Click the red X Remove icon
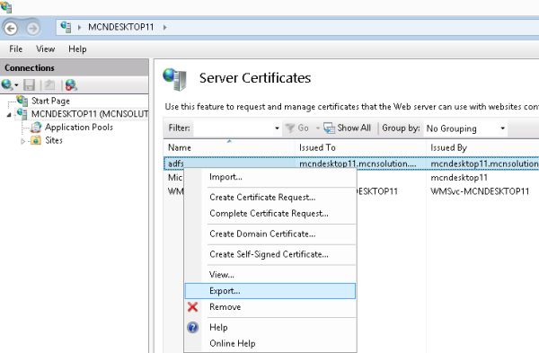The height and width of the screenshot is (353, 539). coord(193,306)
